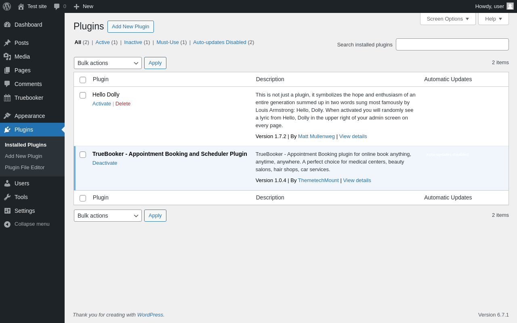Expand the Help dropdown tab

click(493, 19)
